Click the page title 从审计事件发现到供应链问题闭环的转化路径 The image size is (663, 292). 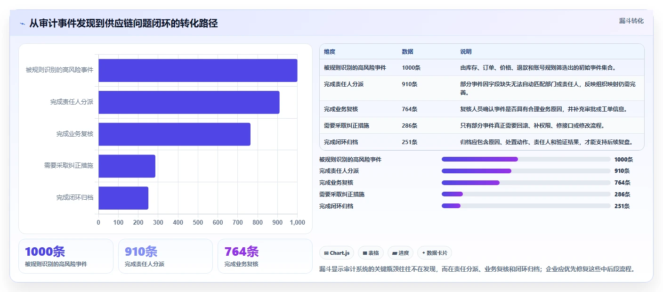pos(123,24)
